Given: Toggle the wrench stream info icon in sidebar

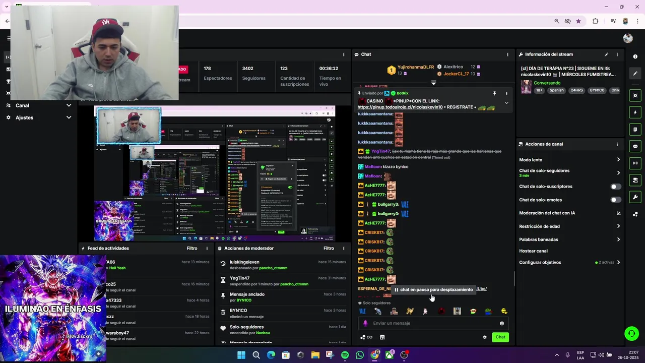Looking at the screenshot, I should coord(635,197).
